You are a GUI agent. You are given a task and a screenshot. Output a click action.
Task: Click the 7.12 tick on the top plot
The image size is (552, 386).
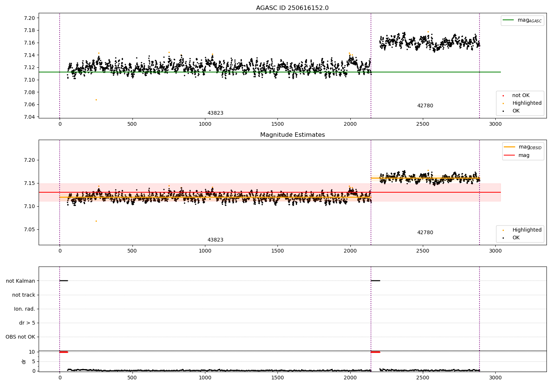pyautogui.click(x=29, y=68)
